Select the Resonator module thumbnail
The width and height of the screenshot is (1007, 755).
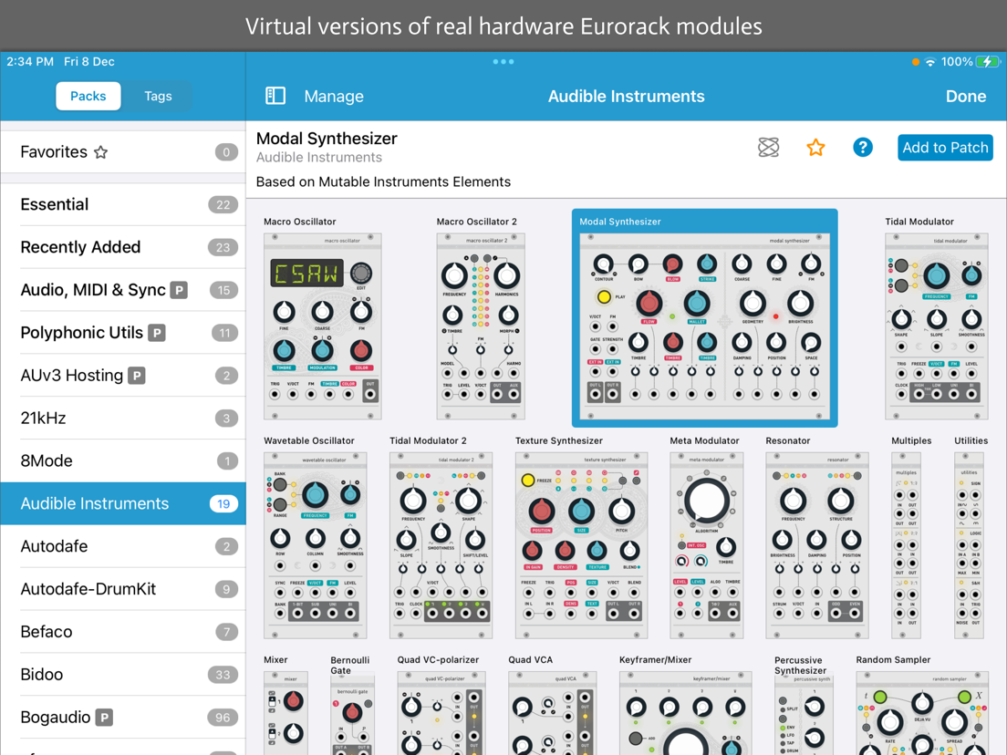pos(817,545)
